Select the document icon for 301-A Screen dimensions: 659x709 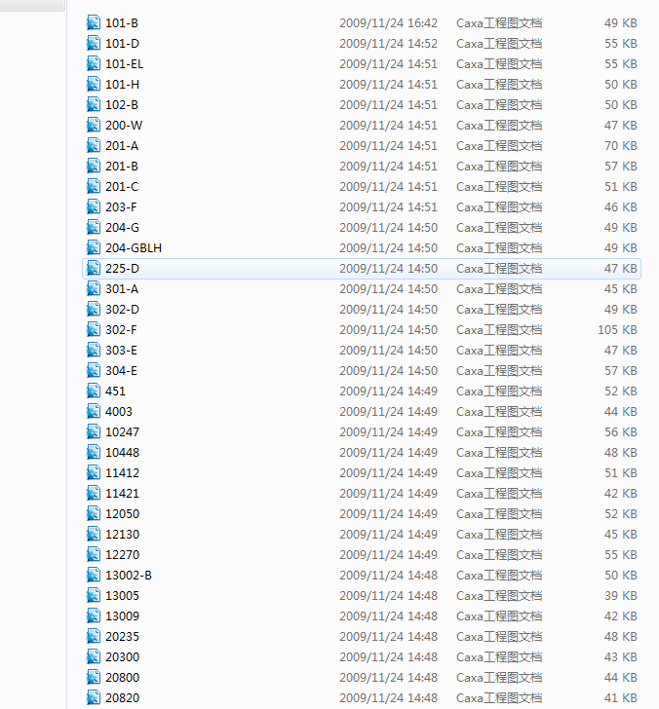(x=94, y=288)
